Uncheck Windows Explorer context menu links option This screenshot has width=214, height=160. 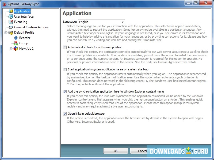point(65,91)
